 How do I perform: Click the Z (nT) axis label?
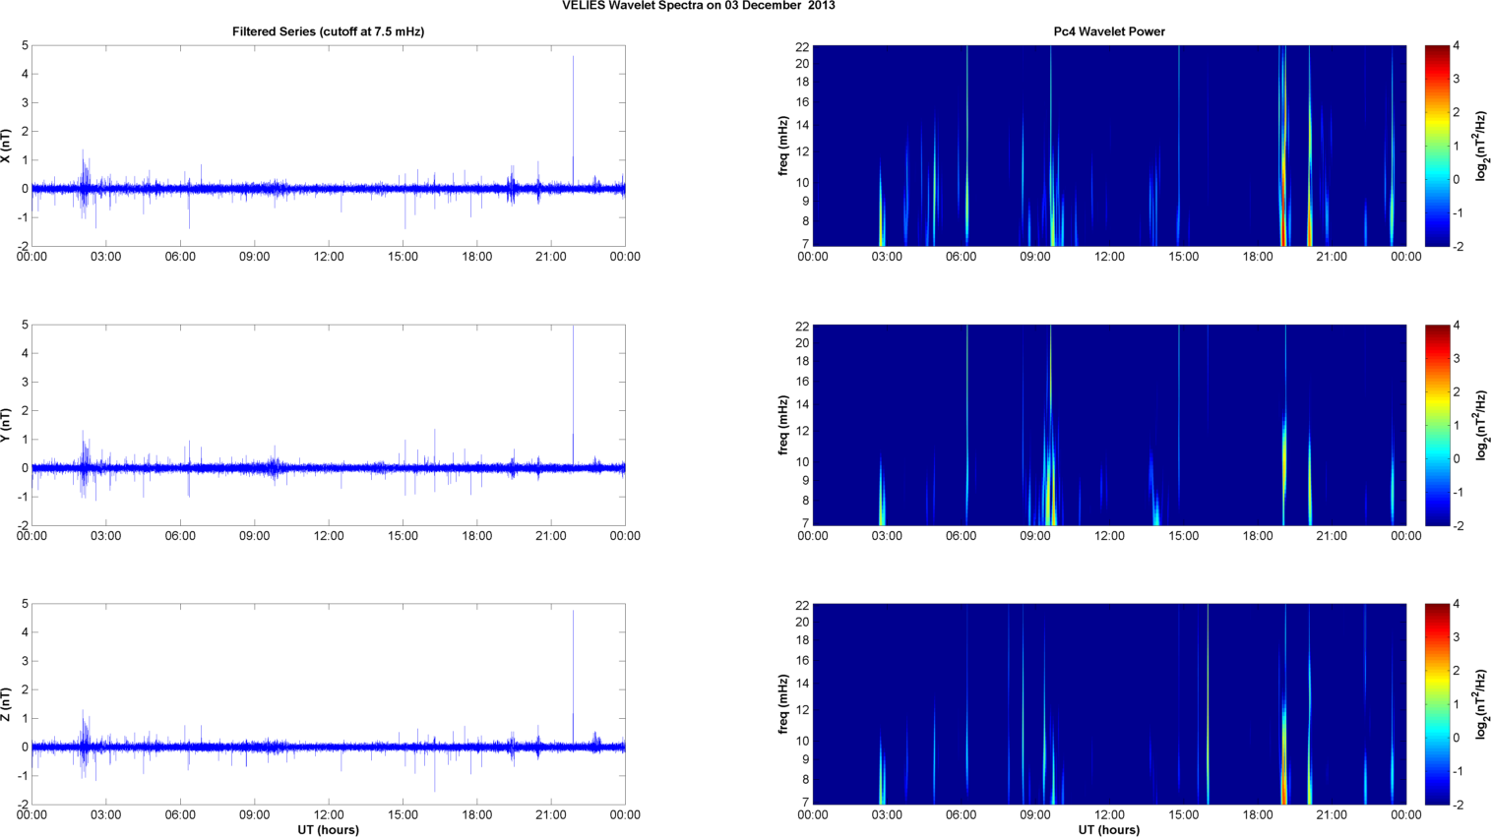[x=6, y=704]
